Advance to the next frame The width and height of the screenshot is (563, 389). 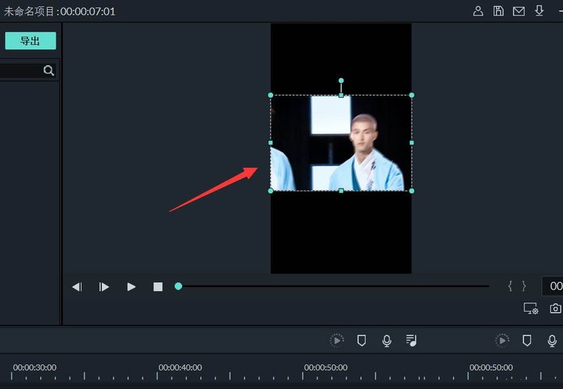(x=104, y=287)
